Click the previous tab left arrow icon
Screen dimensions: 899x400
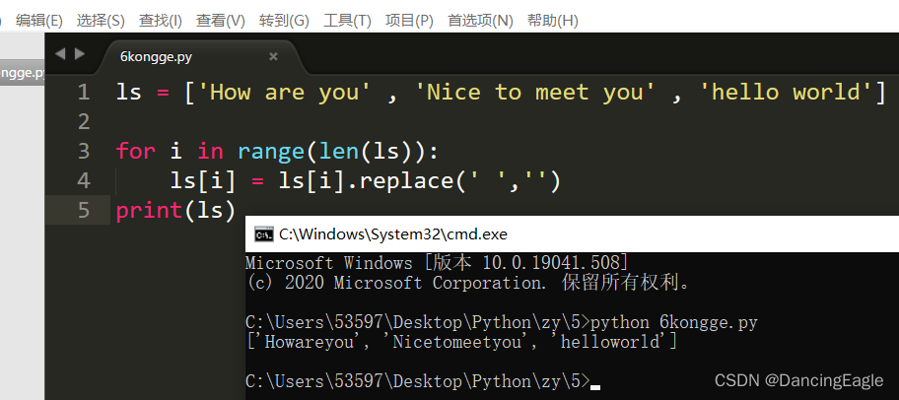pyautogui.click(x=60, y=54)
